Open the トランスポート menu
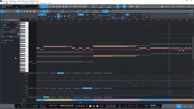This screenshot has height=109, width=194. click(32, 3)
